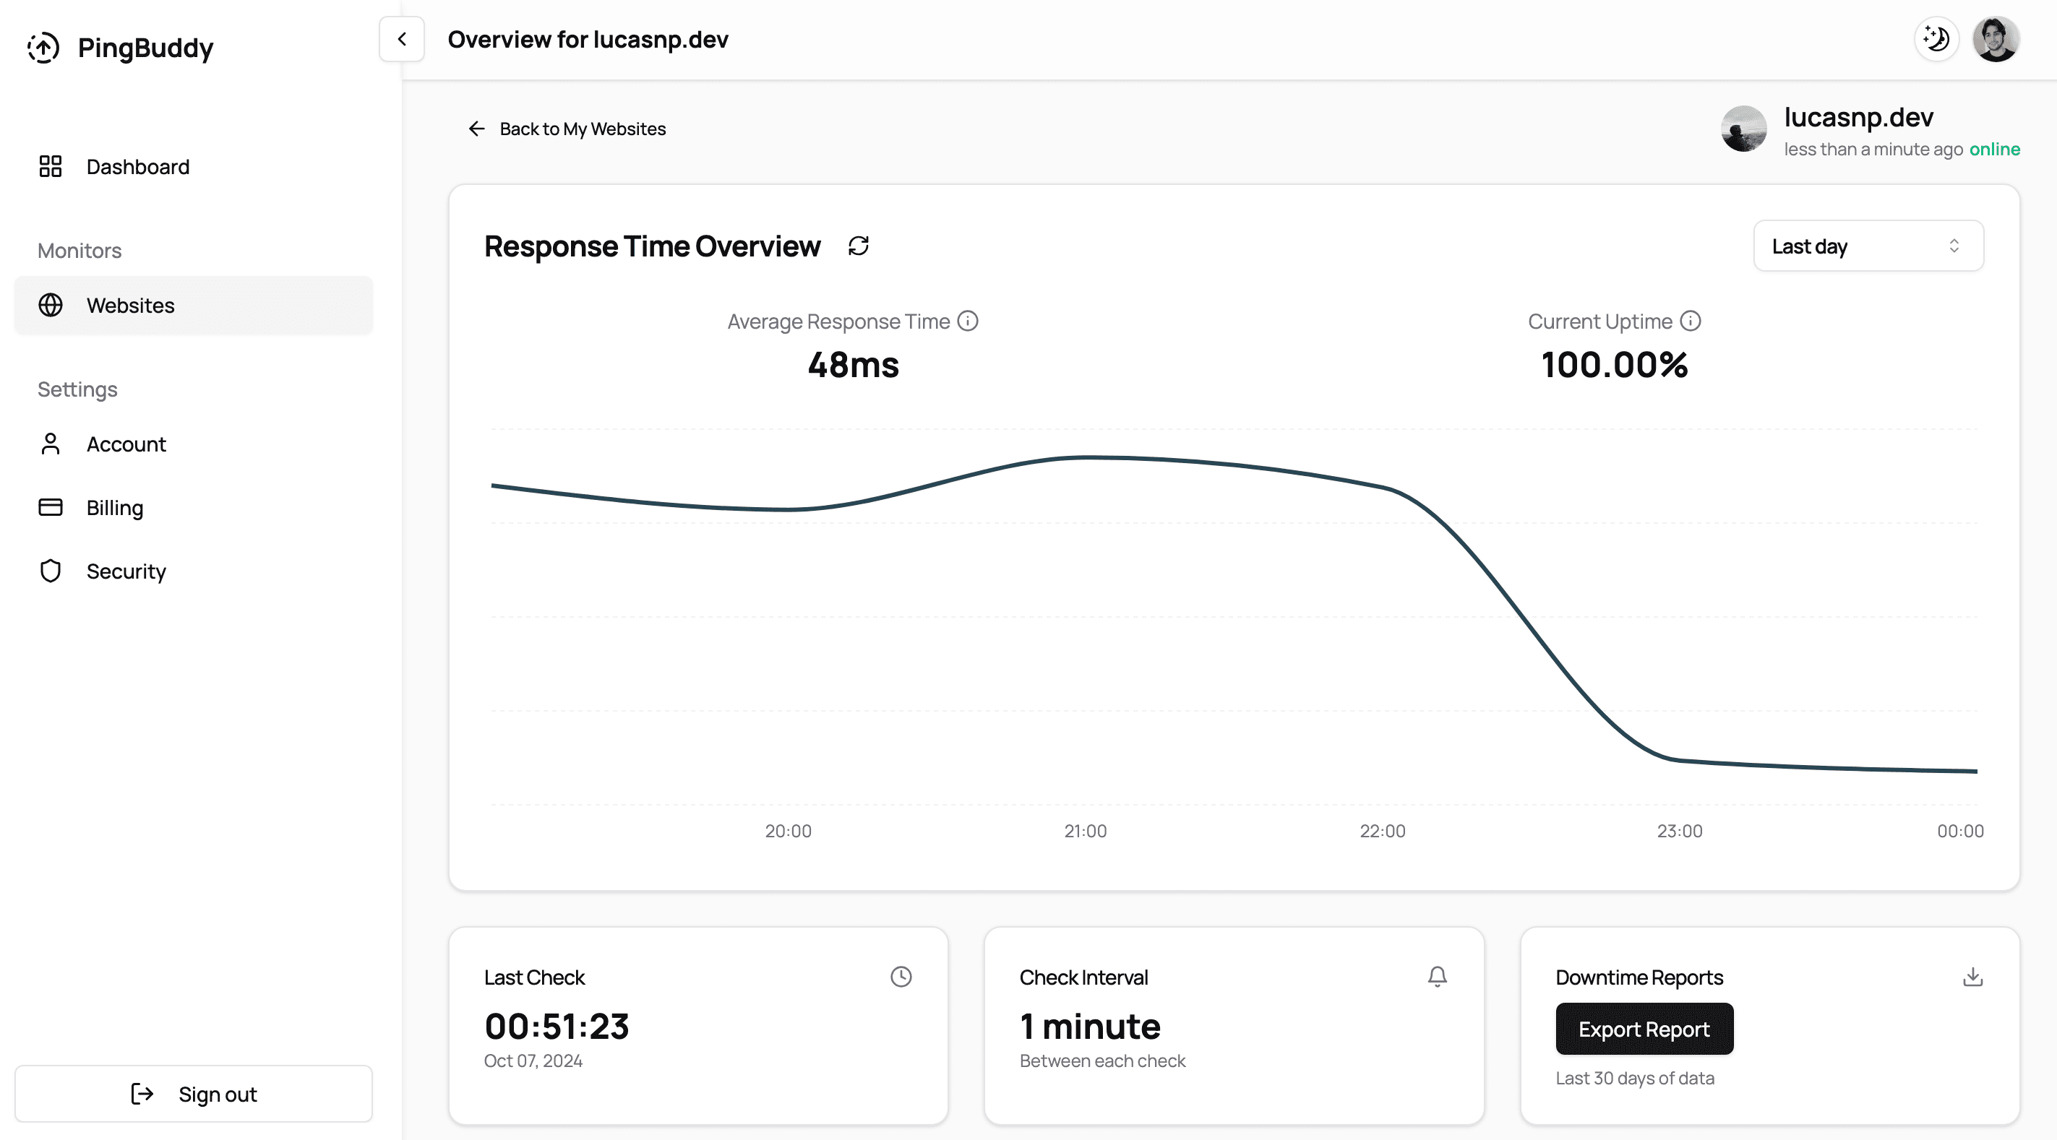
Task: Click the green online status text
Action: (x=1995, y=150)
